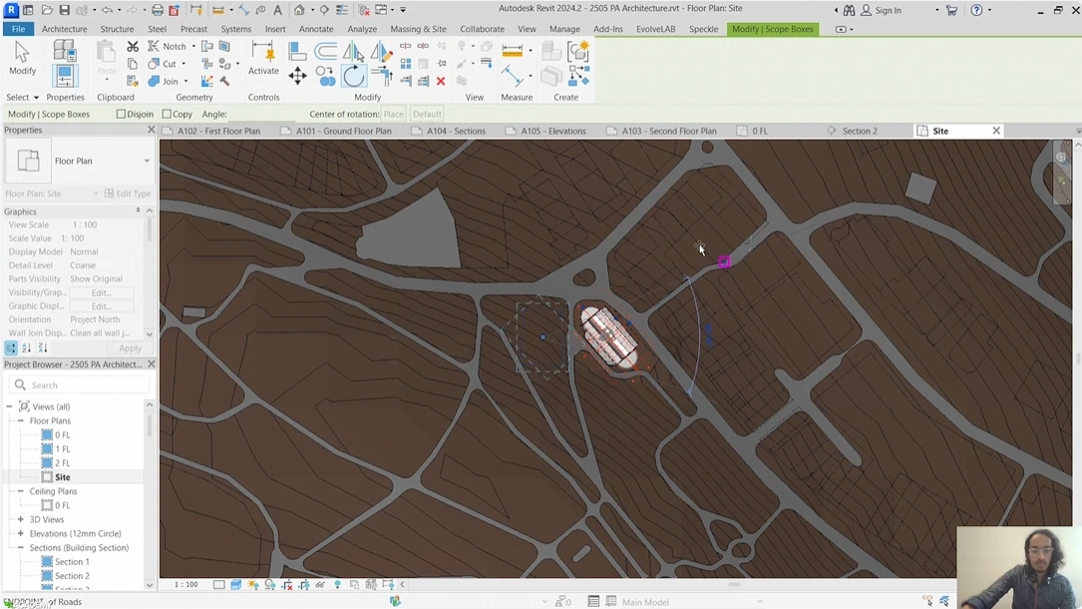This screenshot has height=609, width=1082.
Task: Click the Text tool A in quick access toolbar
Action: [x=277, y=10]
